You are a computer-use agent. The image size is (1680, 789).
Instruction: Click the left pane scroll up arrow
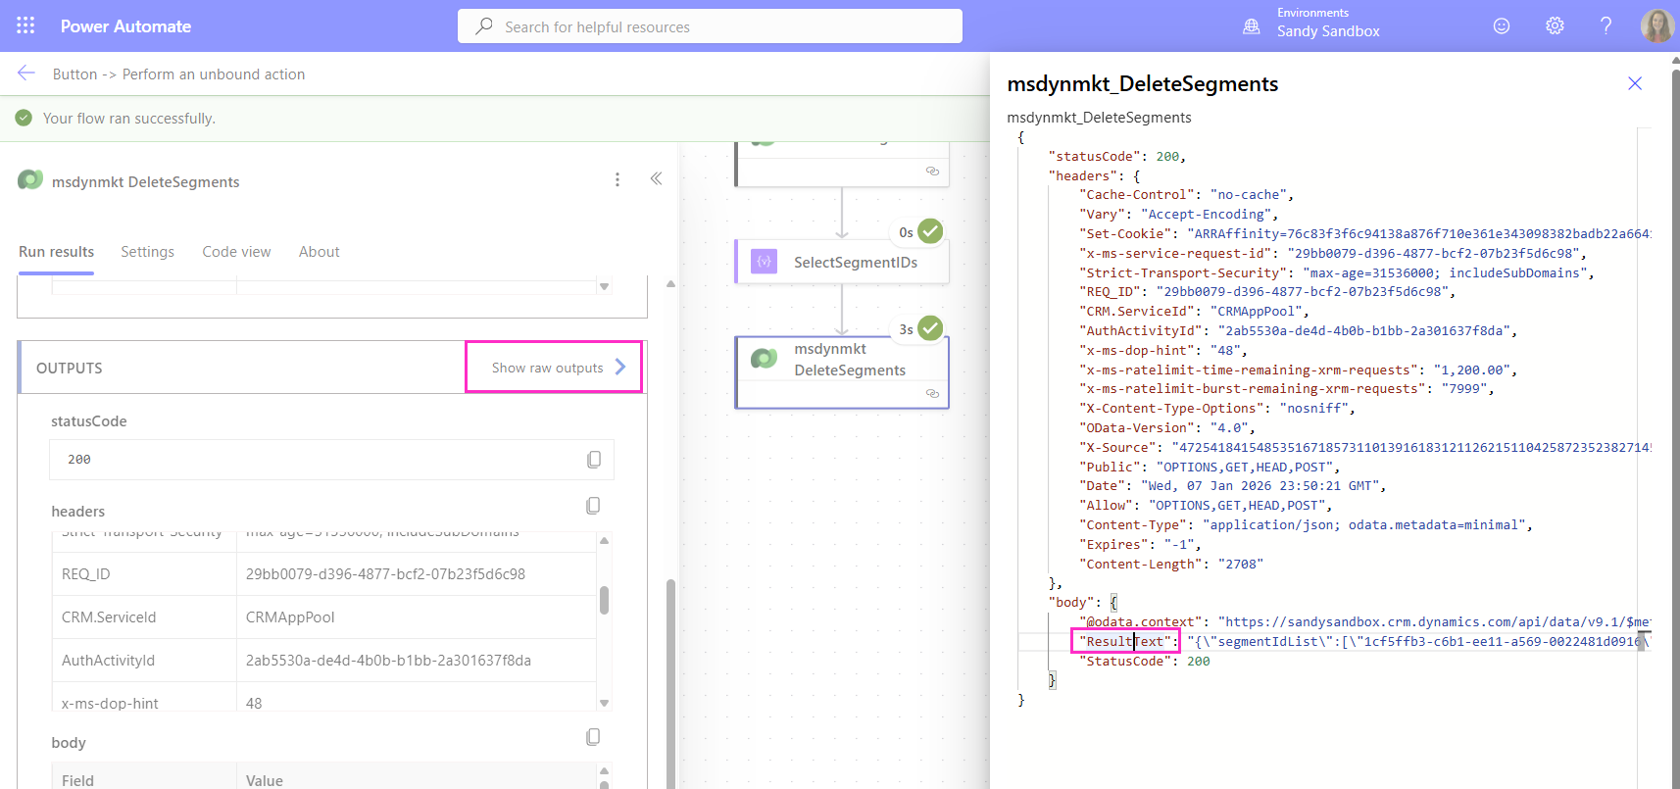[x=670, y=284]
